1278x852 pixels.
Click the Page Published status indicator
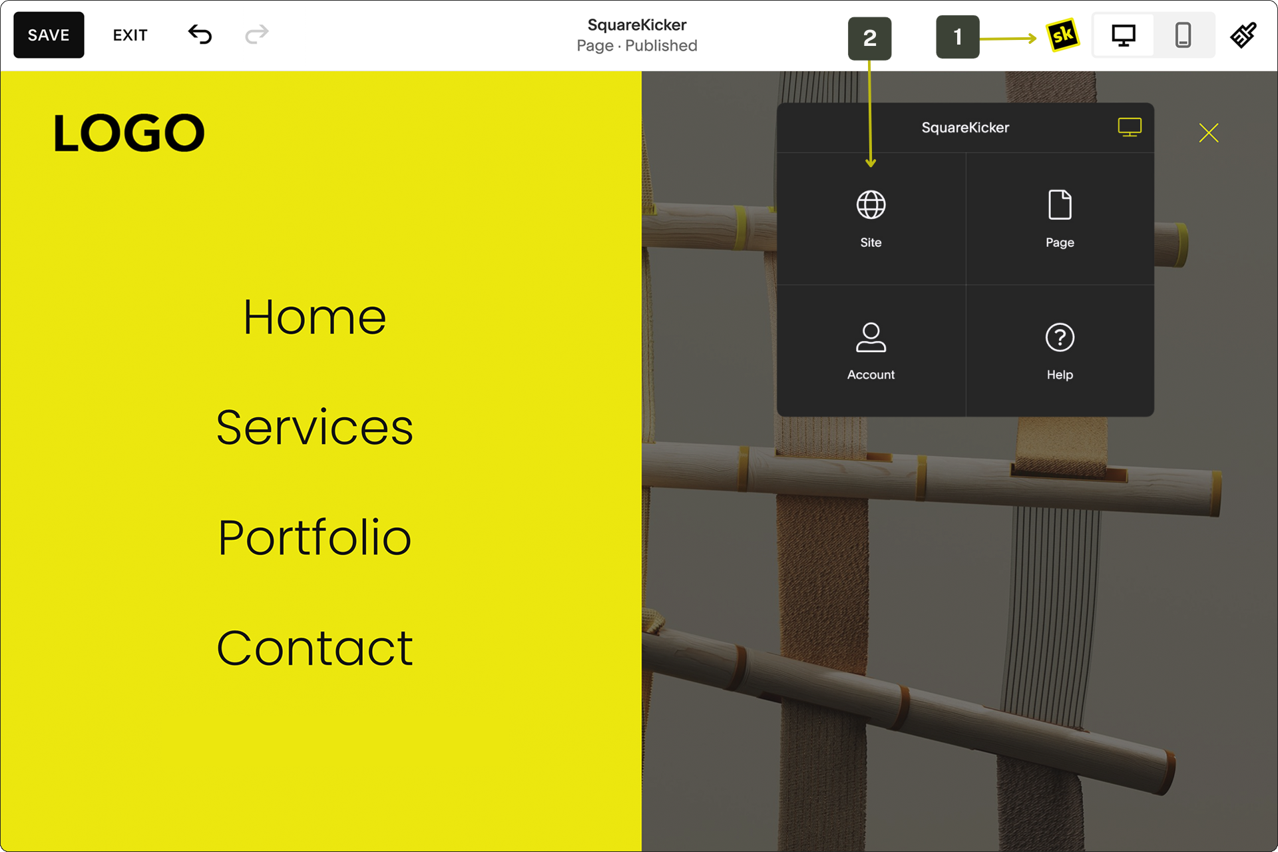click(639, 46)
